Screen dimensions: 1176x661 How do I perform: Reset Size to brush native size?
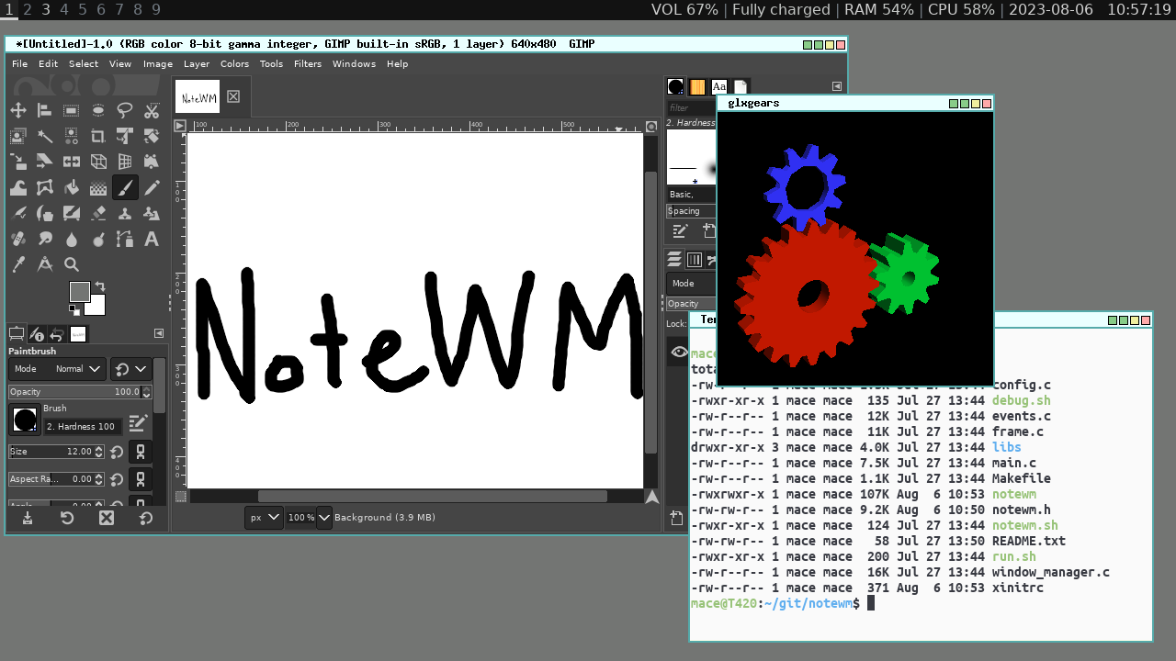pos(117,452)
